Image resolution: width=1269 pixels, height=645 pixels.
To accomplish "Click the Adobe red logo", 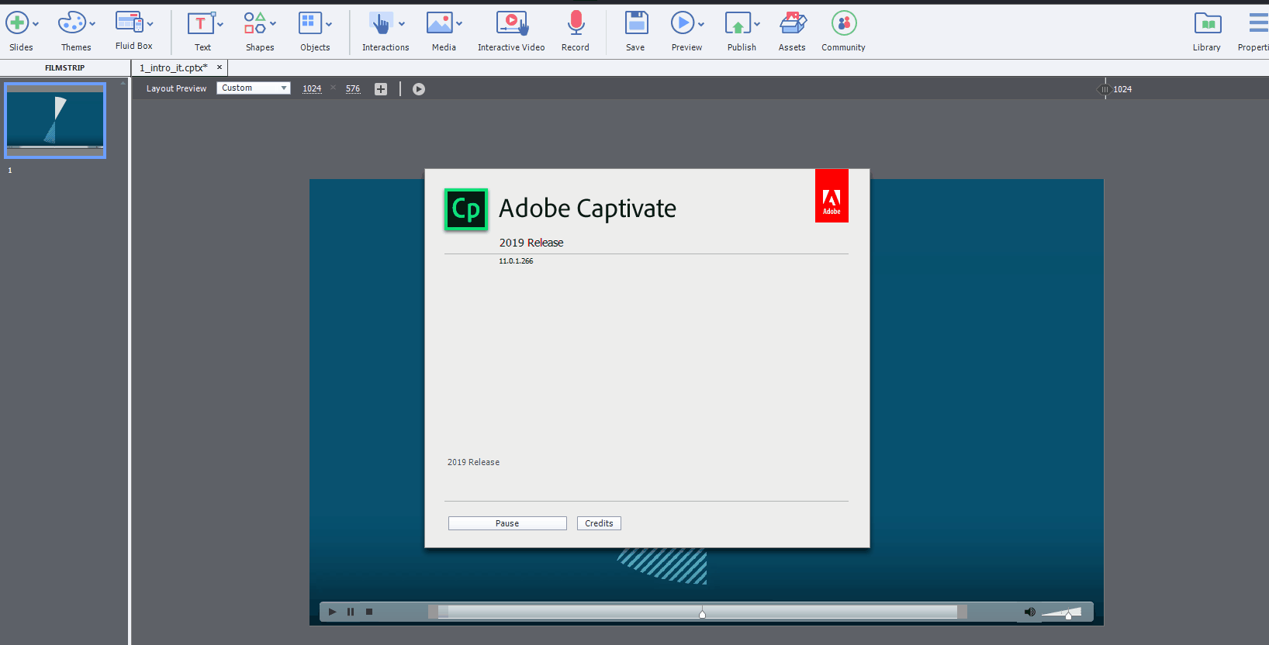I will pos(832,195).
